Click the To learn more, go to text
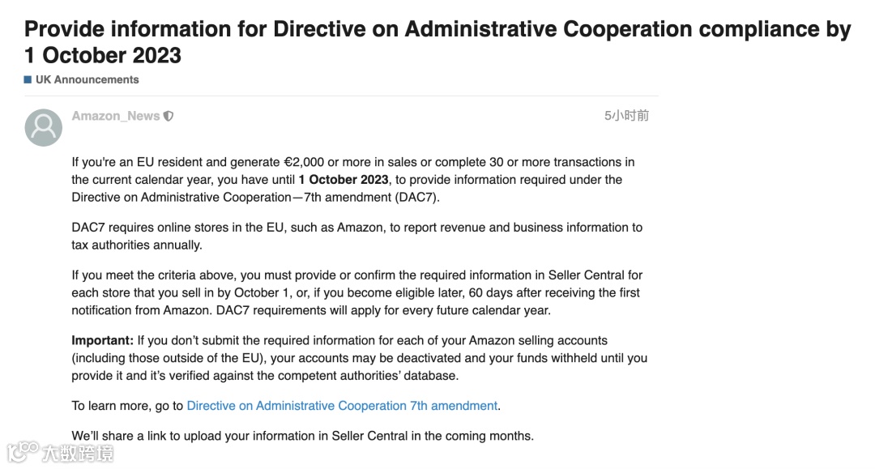Image resolution: width=875 pixels, height=469 pixels. (x=127, y=406)
